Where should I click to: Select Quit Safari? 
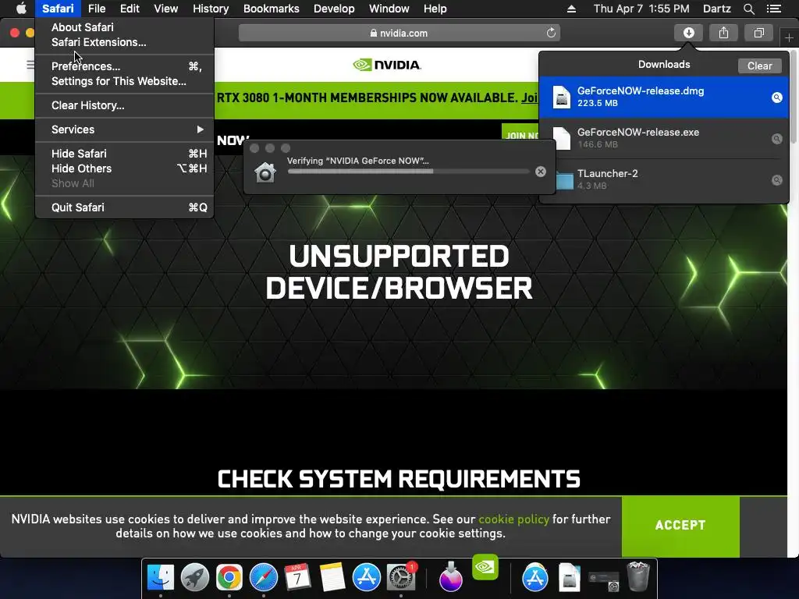[x=124, y=207]
